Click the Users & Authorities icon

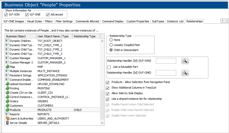(x=7, y=119)
